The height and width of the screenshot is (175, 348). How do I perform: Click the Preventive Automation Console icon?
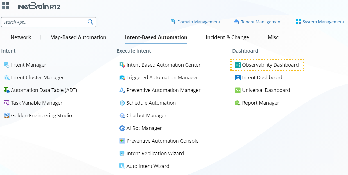coord(122,141)
